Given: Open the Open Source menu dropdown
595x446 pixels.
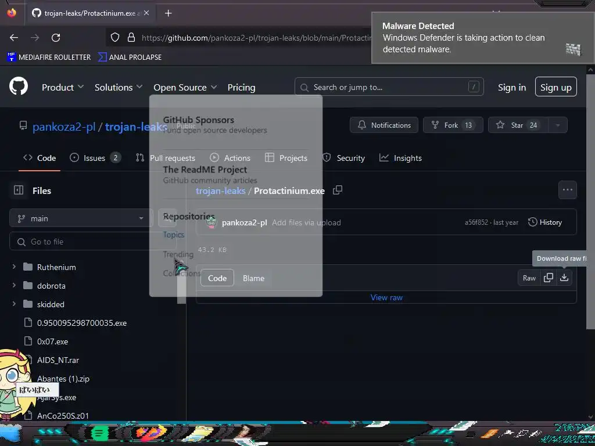Looking at the screenshot, I should click(185, 87).
